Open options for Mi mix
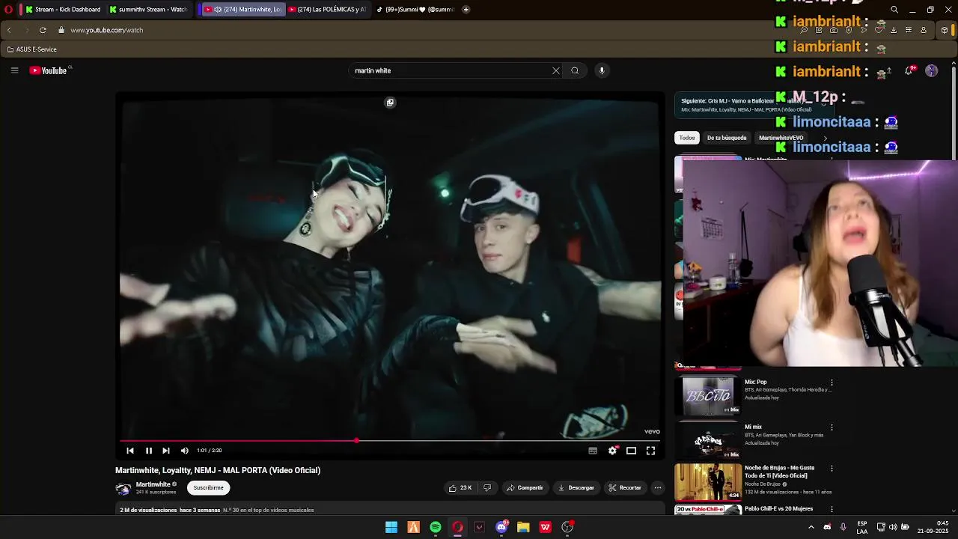This screenshot has width=958, height=539. (x=832, y=427)
